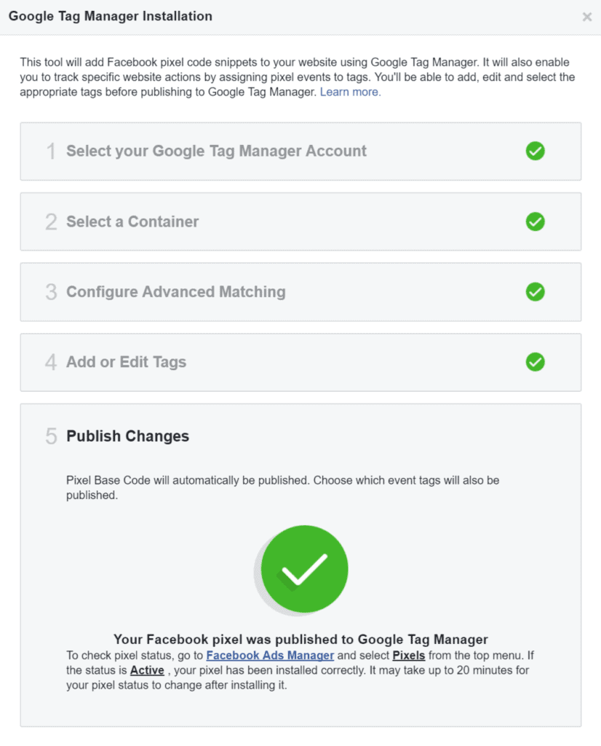
Task: Click the underlined Pixels text
Action: click(409, 655)
